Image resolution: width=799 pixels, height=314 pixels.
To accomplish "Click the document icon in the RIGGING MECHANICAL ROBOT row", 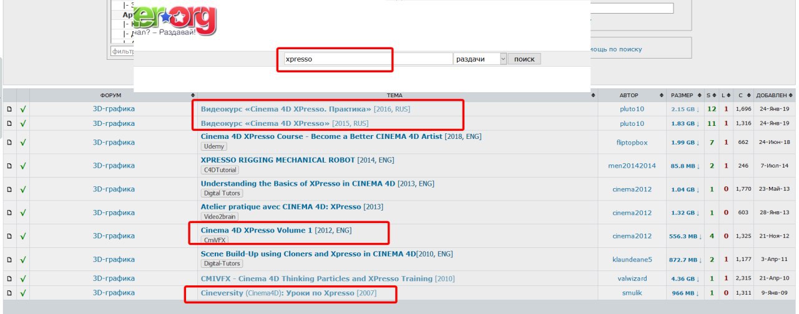I will click(x=9, y=166).
